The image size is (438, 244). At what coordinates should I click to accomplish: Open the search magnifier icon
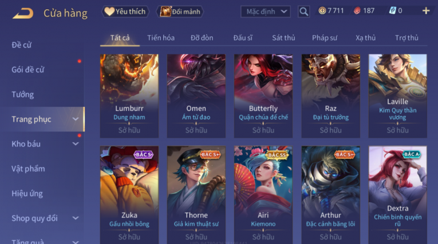point(303,11)
